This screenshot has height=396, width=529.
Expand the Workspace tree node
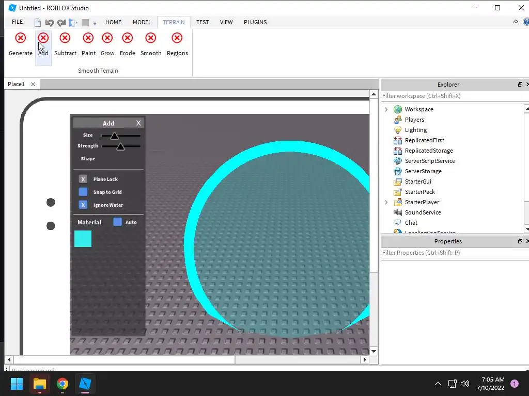tap(386, 109)
